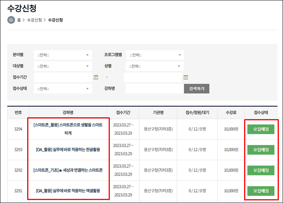Screen dimensions: 283x203
Task: Click 모집예정 button for course 3292
Action: click(x=261, y=170)
